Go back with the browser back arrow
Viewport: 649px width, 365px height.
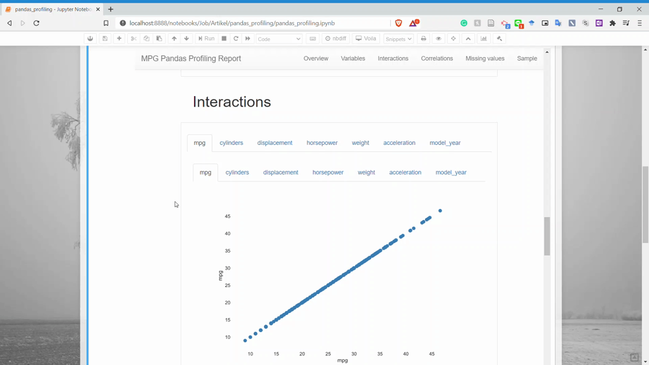coord(10,23)
